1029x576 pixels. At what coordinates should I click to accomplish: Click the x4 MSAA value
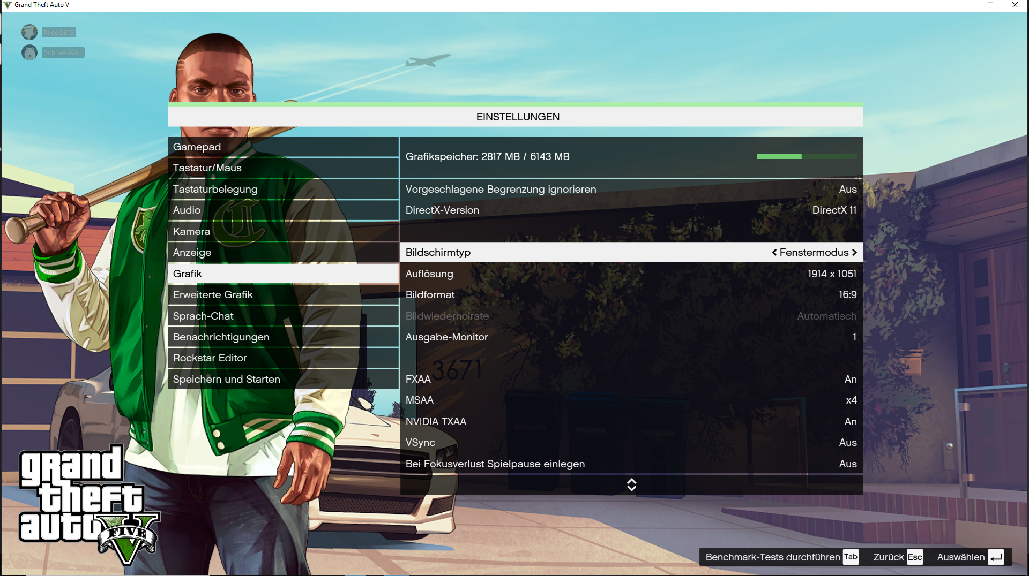point(851,400)
